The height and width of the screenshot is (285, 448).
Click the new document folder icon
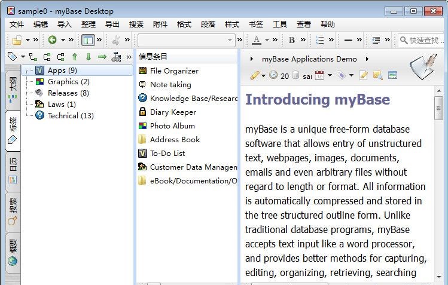pos(17,40)
